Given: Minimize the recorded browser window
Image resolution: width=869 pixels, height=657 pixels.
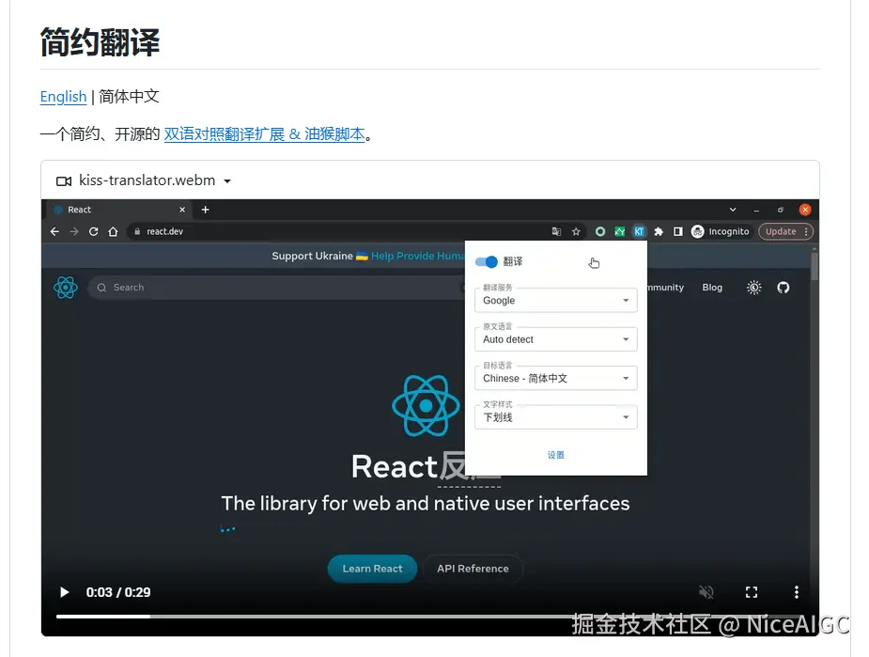Looking at the screenshot, I should [x=756, y=210].
